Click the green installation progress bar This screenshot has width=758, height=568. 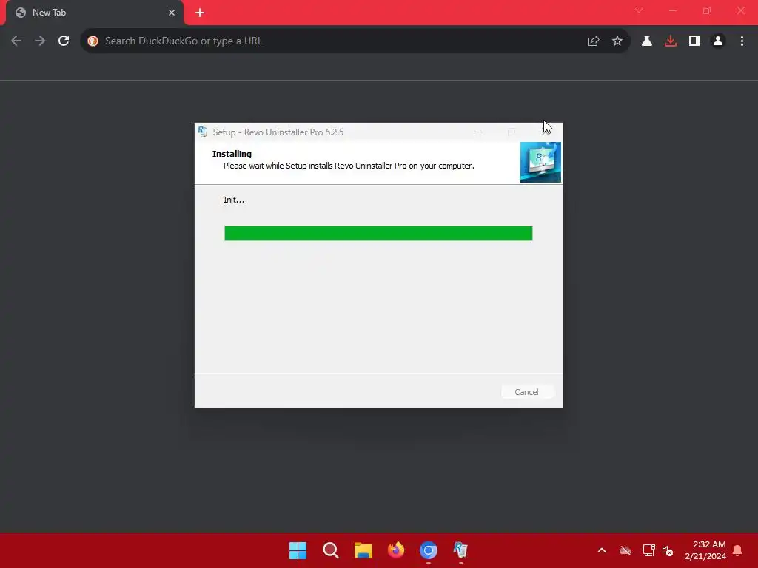tap(378, 233)
